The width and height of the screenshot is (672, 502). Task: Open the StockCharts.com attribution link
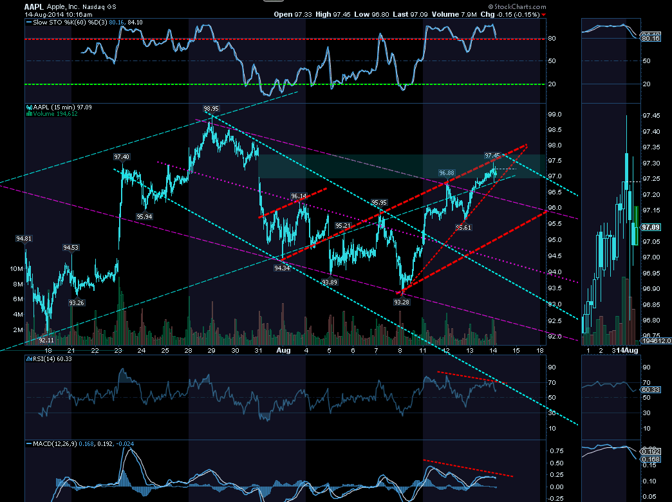pyautogui.click(x=517, y=6)
